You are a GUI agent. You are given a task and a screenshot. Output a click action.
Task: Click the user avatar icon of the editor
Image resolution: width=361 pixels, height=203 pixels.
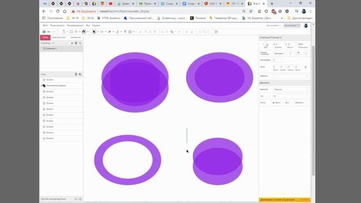coord(306,25)
